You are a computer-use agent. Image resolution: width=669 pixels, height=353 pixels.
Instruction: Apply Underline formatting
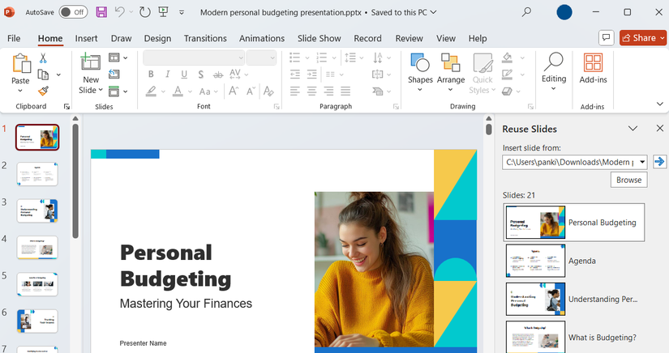184,74
